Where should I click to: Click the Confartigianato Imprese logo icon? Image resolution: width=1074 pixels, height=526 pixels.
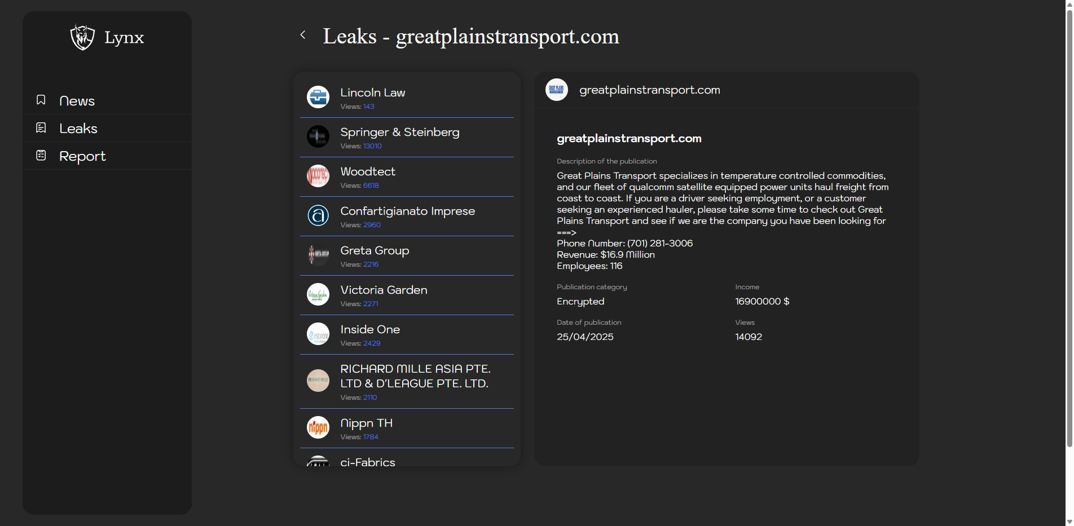tap(318, 215)
